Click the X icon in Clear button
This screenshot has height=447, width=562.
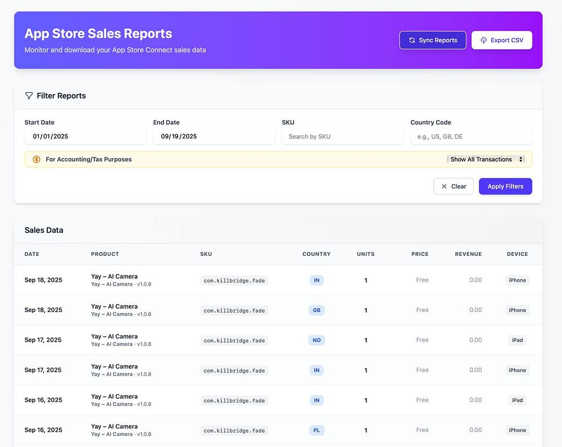[444, 187]
